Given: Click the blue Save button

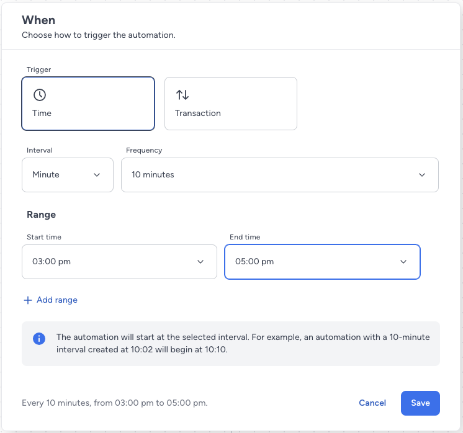Looking at the screenshot, I should (x=420, y=403).
